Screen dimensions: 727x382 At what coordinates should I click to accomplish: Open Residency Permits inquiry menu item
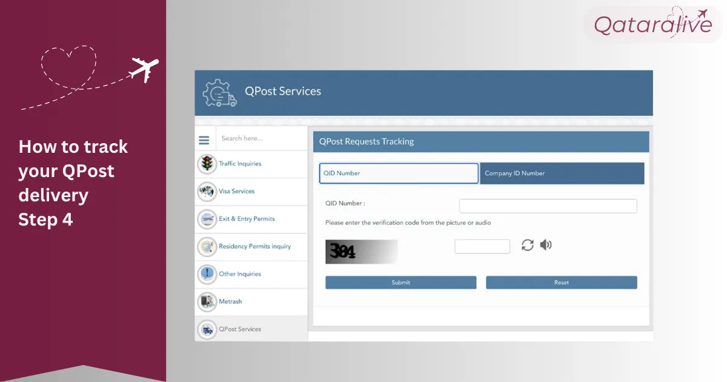(x=251, y=247)
